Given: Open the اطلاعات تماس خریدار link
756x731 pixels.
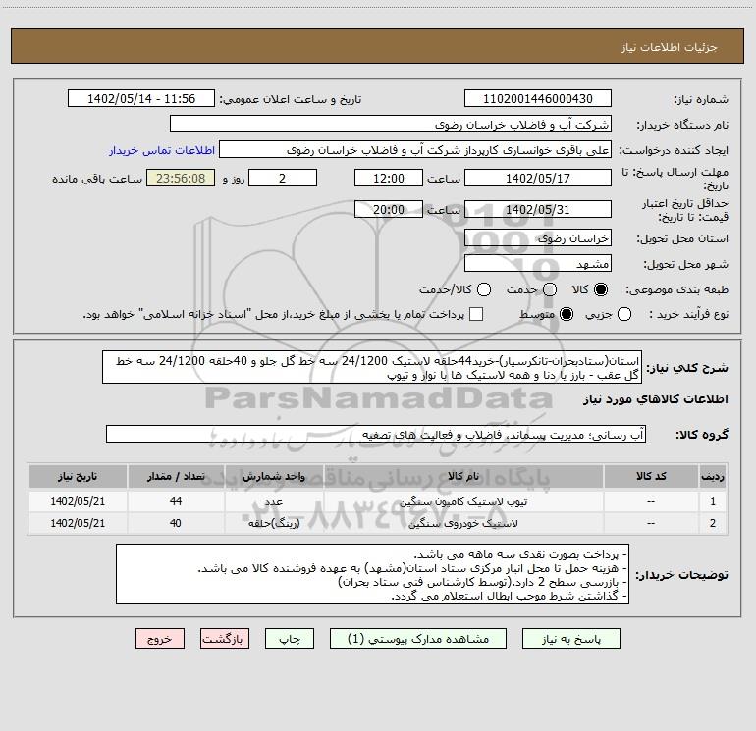Looking at the screenshot, I should [x=162, y=150].
